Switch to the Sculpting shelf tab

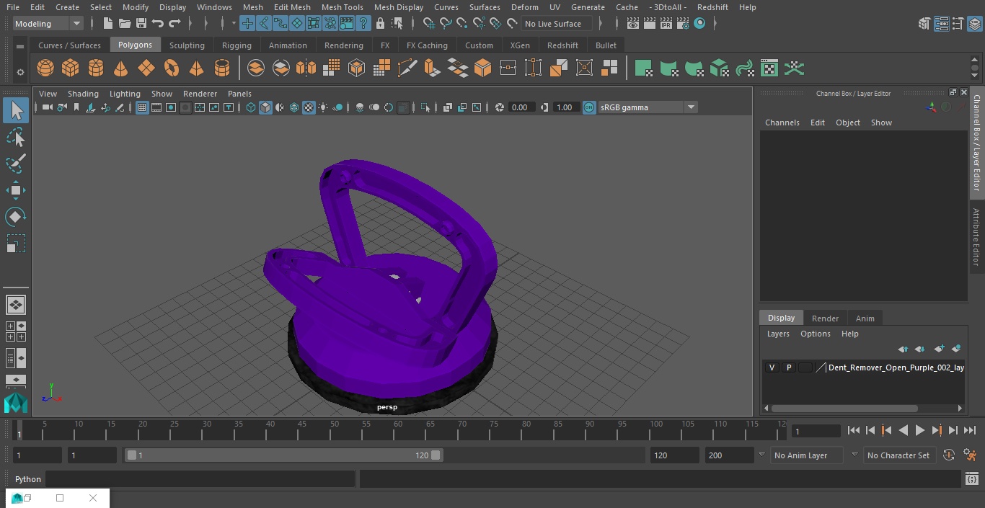[187, 45]
